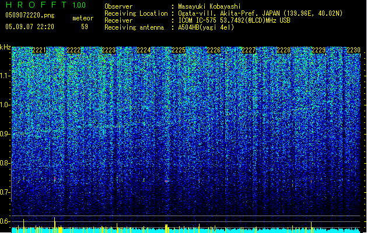The image size is (367, 233).
Task: Click the 2226 time marker
Action: pyautogui.click(x=214, y=50)
